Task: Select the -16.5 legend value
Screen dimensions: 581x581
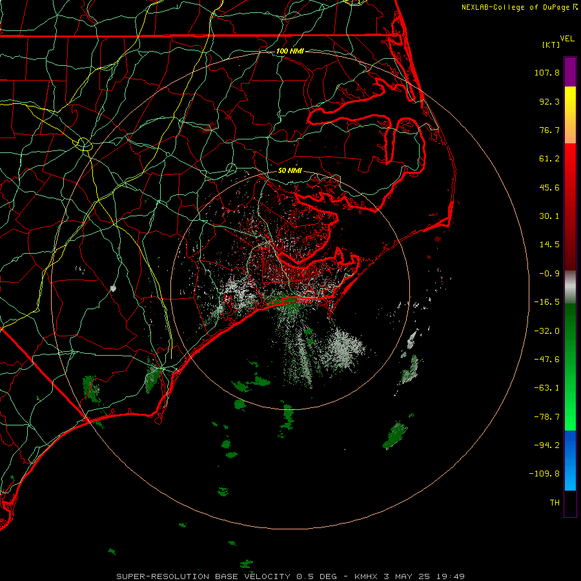Action: [x=547, y=302]
